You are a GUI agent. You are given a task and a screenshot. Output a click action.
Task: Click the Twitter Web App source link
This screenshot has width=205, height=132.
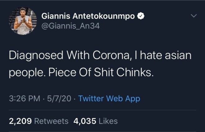pyautogui.click(x=109, y=99)
